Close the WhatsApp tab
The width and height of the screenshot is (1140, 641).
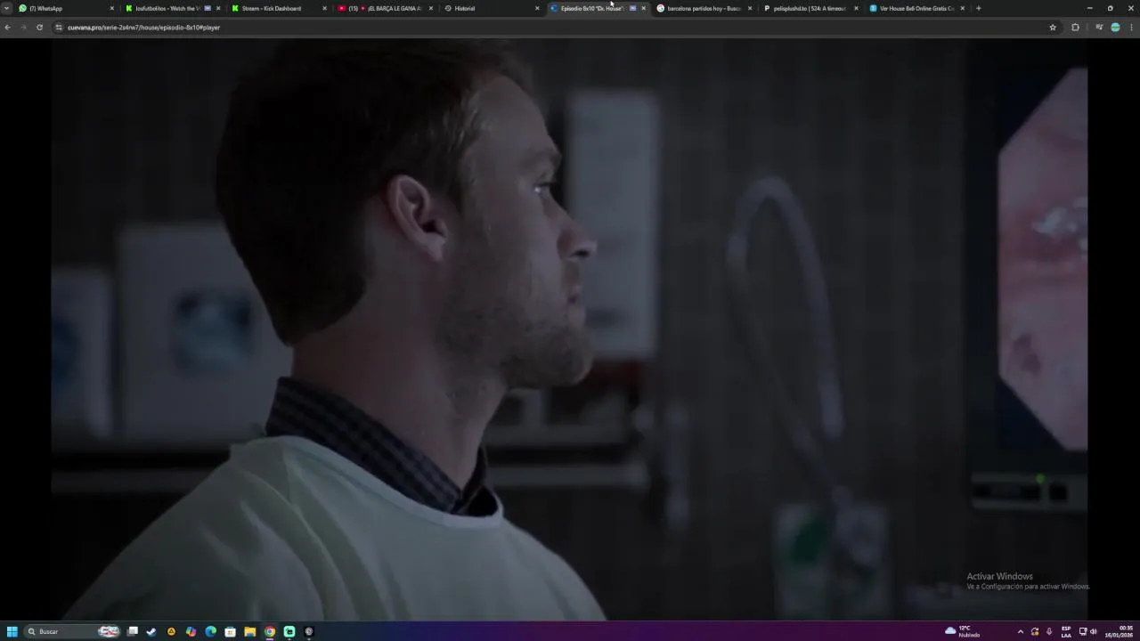[x=111, y=8]
